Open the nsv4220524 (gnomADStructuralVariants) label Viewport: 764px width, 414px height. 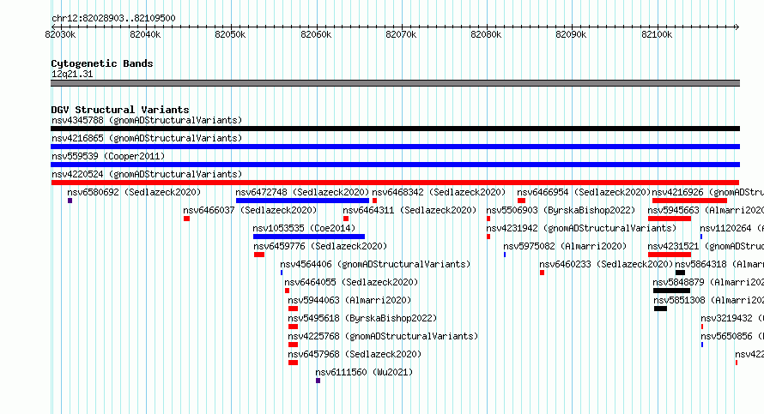pos(147,174)
